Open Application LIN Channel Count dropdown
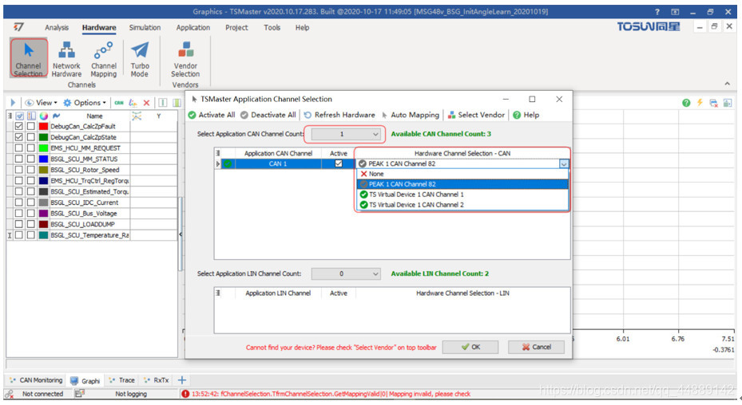 [346, 273]
